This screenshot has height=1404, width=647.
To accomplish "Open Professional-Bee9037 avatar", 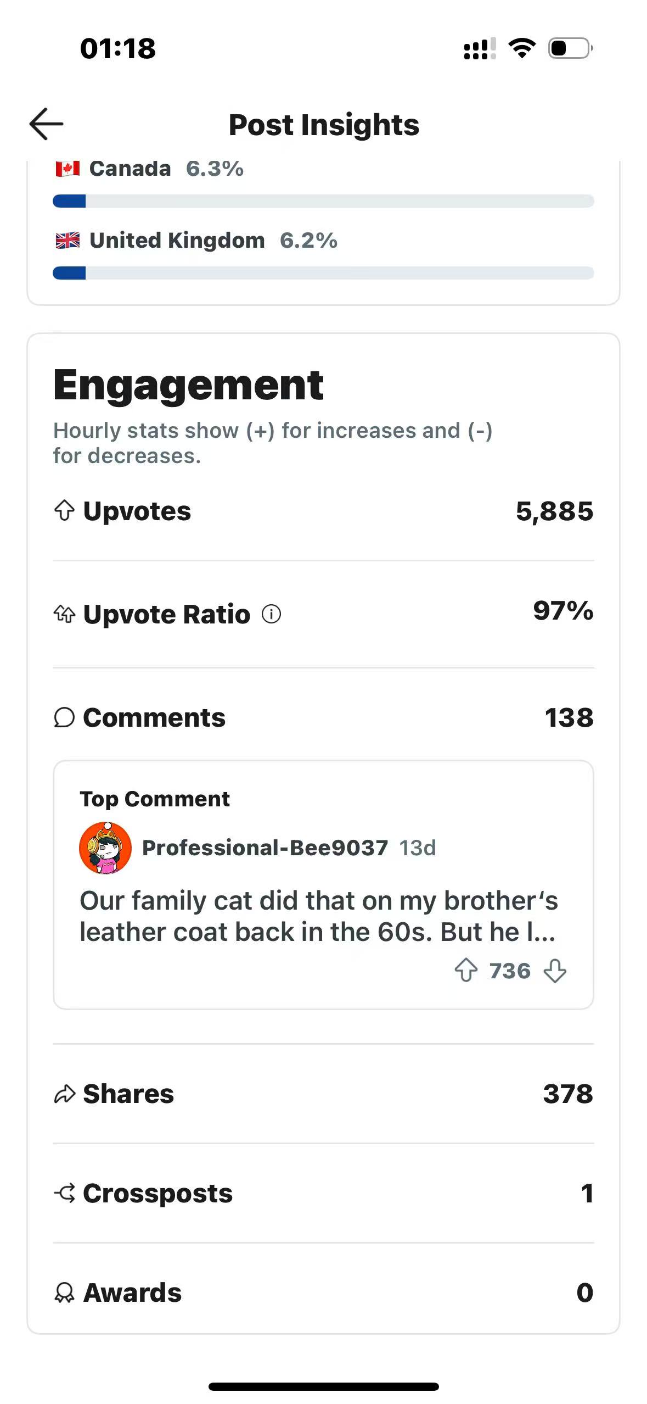I will [x=105, y=848].
